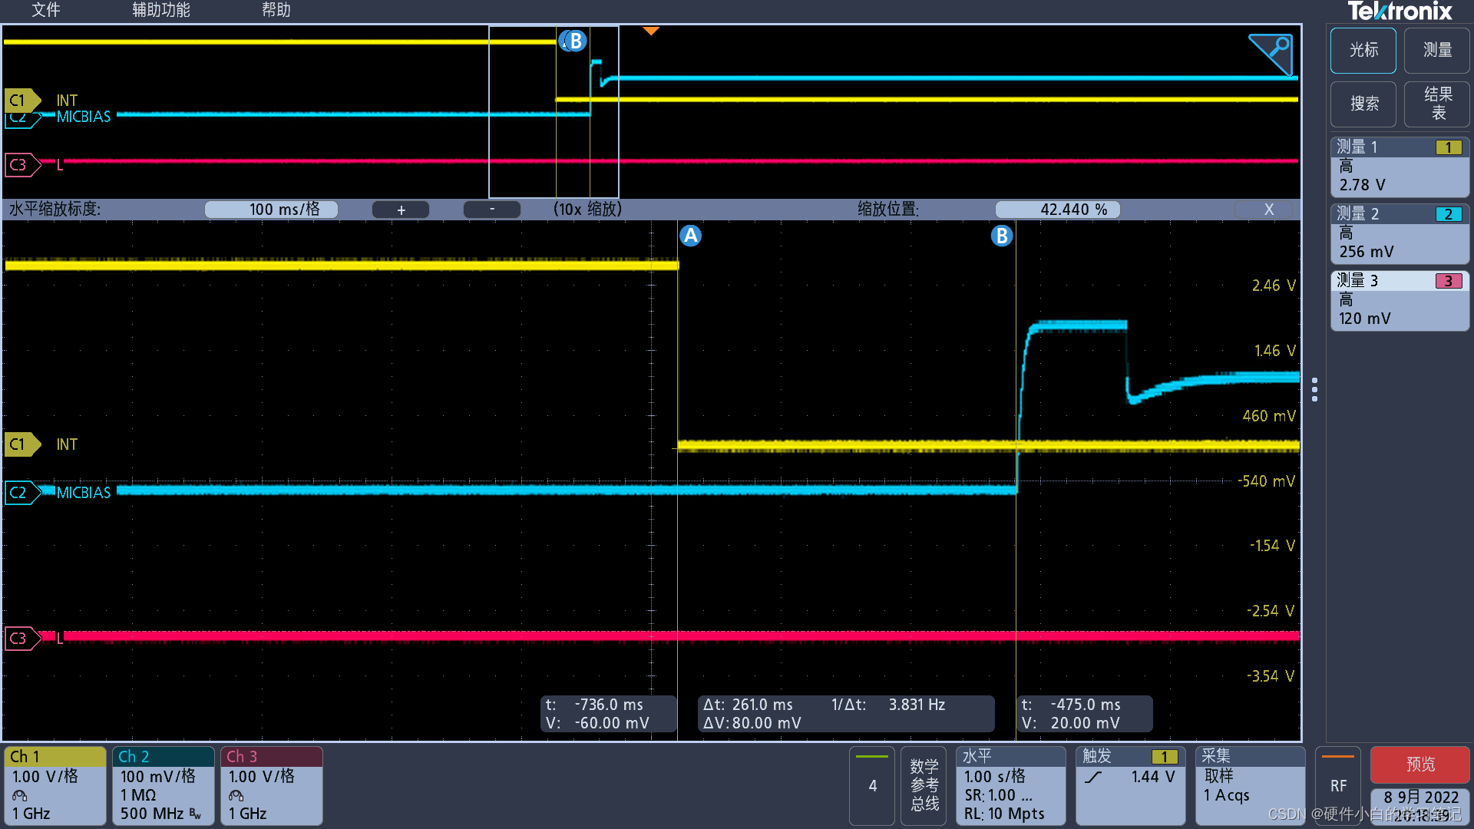Select the 测量 2 high 256 mV badge

(x=1400, y=233)
